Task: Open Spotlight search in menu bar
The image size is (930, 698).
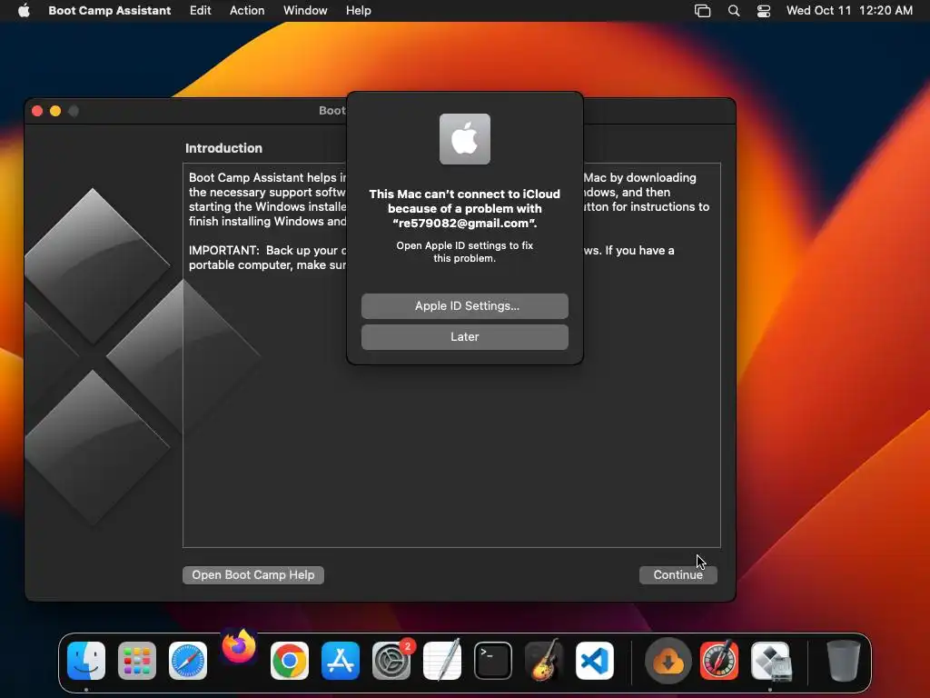Action: click(x=734, y=11)
